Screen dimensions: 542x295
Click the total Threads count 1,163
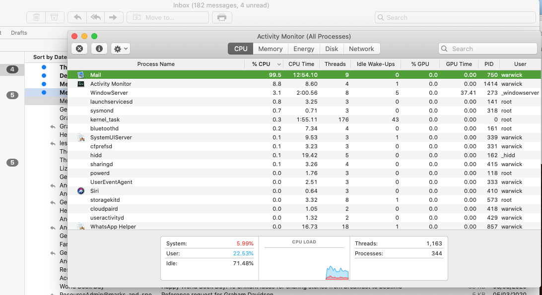[434, 243]
